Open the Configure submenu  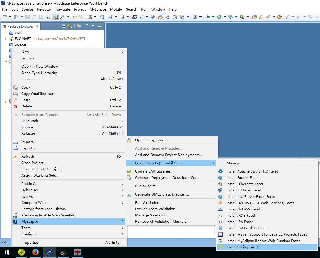tap(69, 234)
